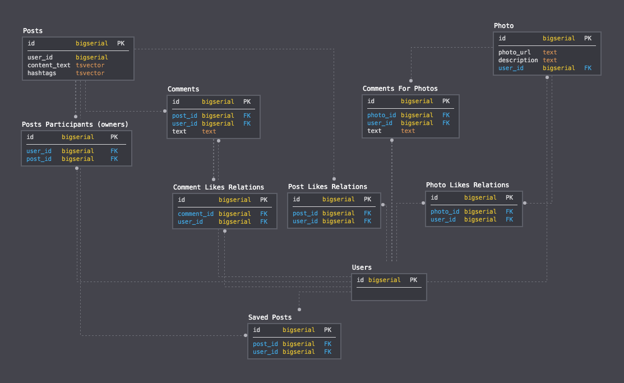Select the id row in Saved Posts
The width and height of the screenshot is (624, 383).
click(x=256, y=330)
